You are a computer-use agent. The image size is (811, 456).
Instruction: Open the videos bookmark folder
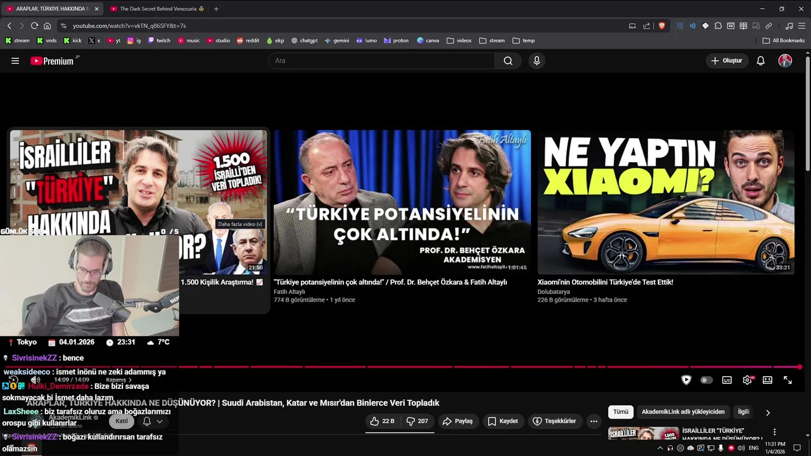point(459,41)
